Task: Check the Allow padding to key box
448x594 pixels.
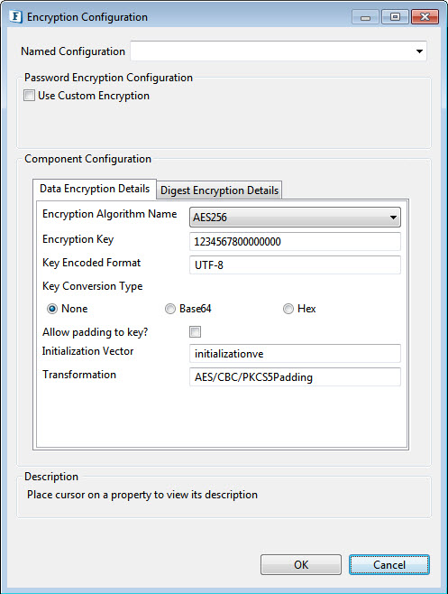Action: (x=196, y=332)
